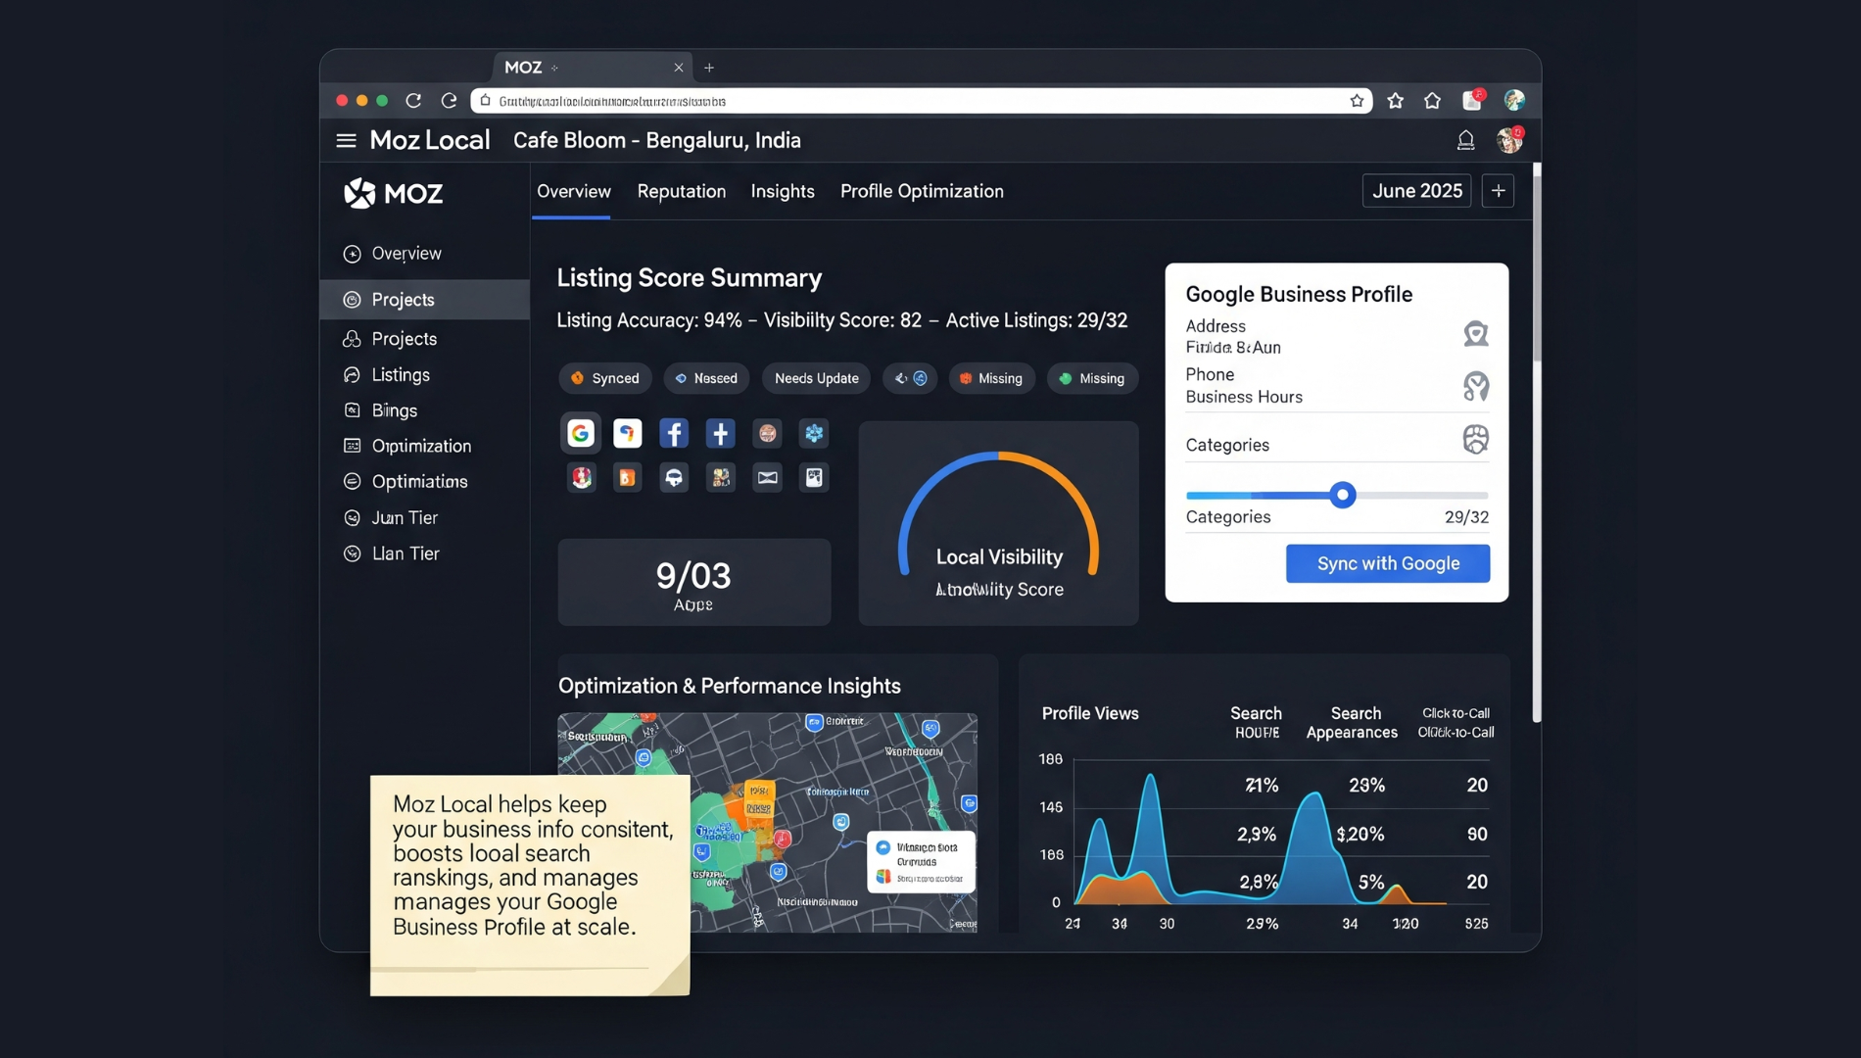Screen dimensions: 1861x1058
Task: Open the user avatar in the Moz Local header
Action: tap(1509, 140)
